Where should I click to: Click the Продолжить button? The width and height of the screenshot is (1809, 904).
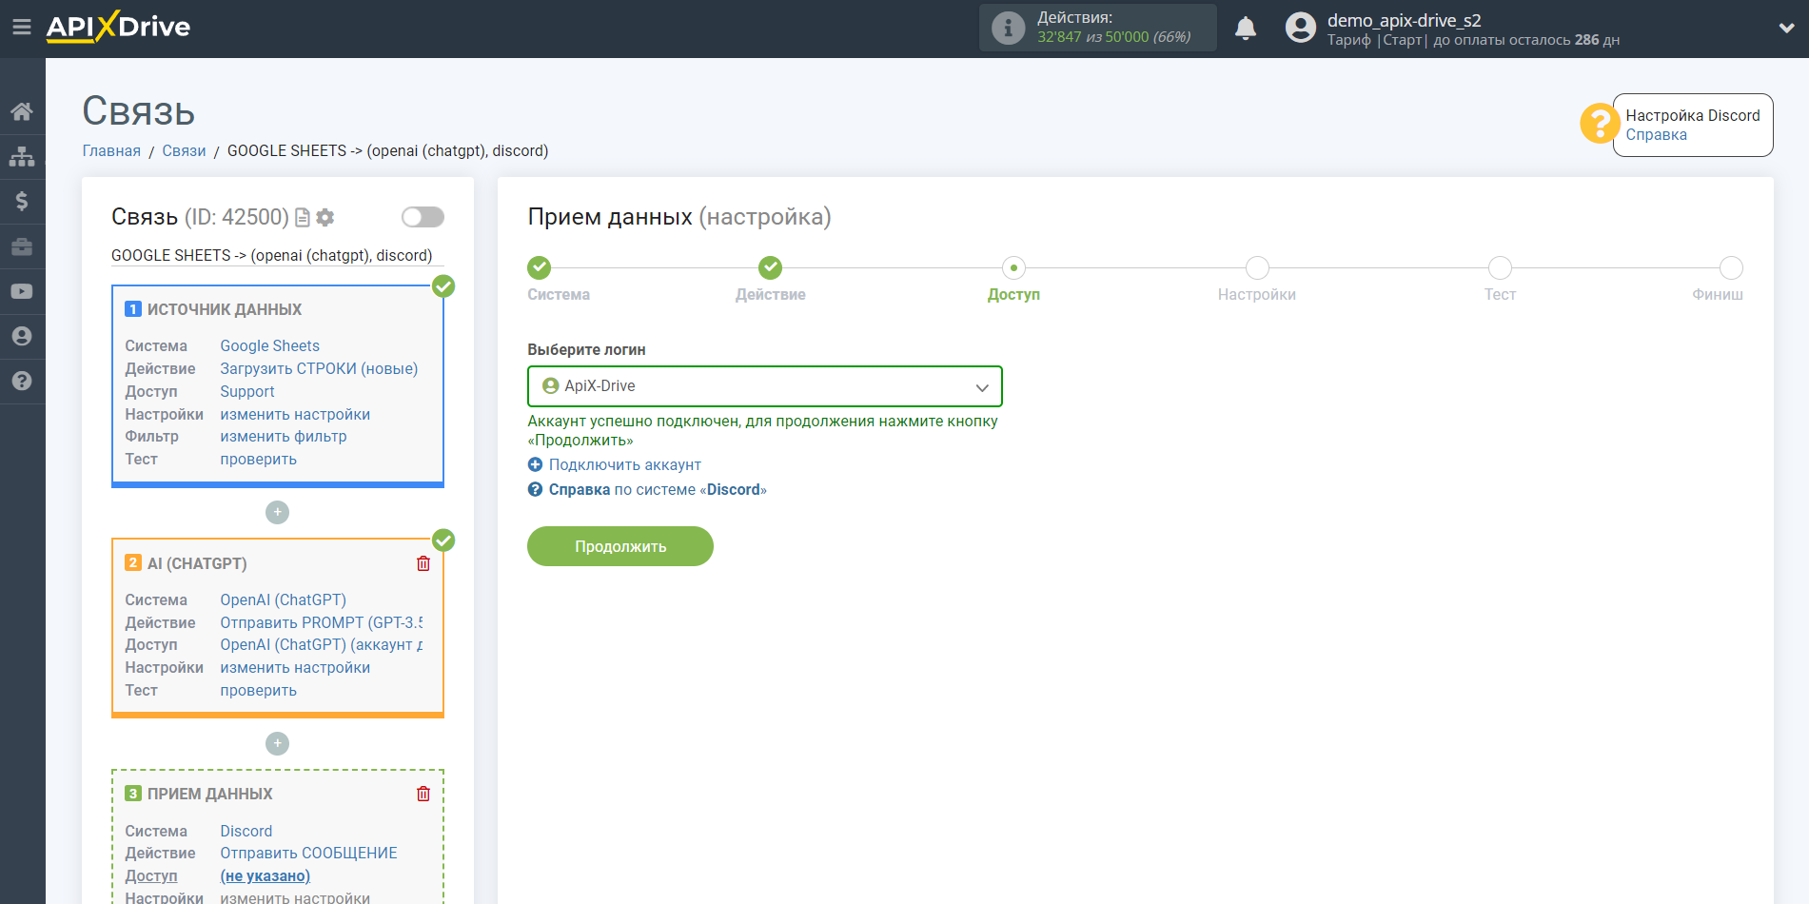[x=620, y=546]
